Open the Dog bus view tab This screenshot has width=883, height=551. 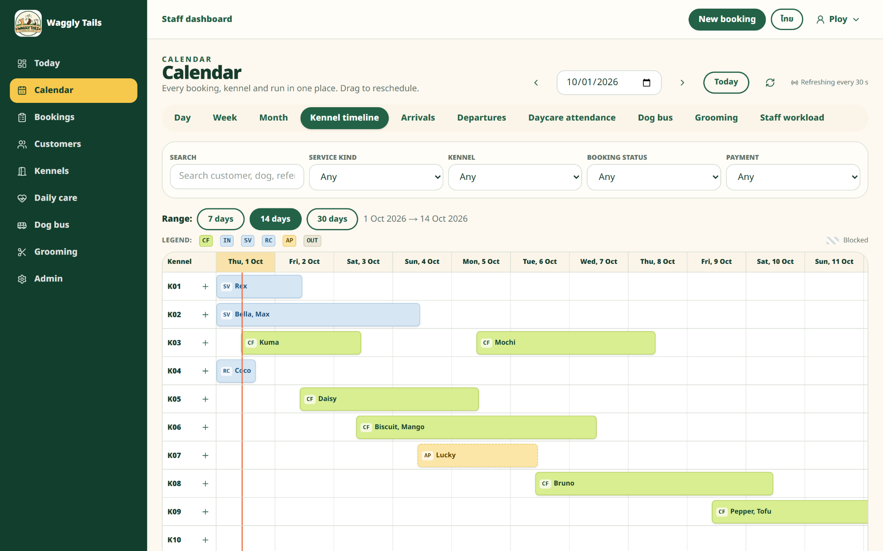tap(655, 118)
